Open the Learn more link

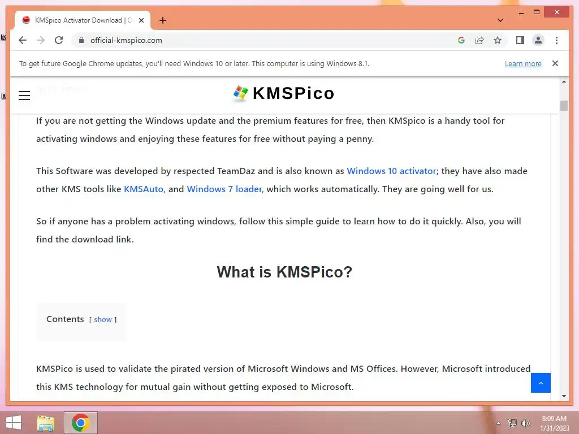[523, 63]
